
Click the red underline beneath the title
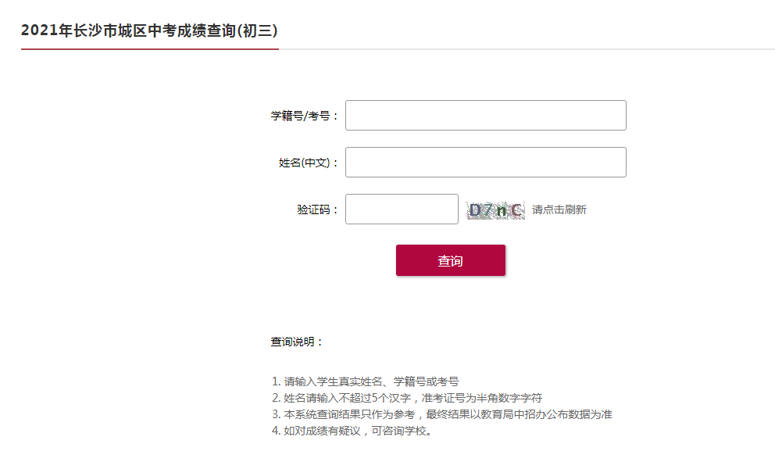(x=150, y=49)
